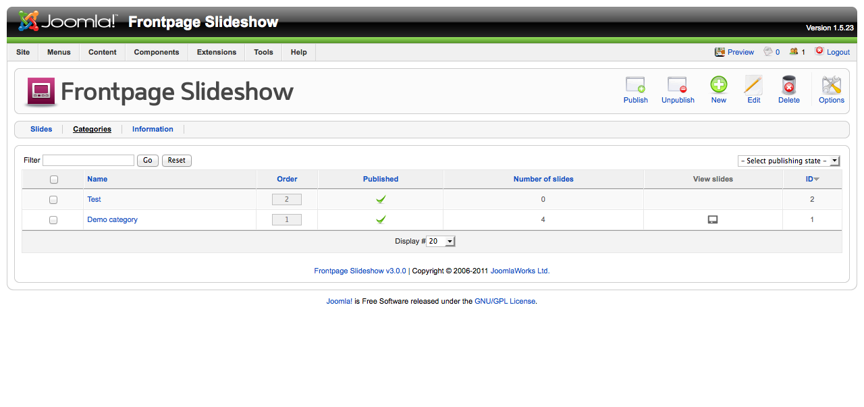Click the Edit pencil icon
This screenshot has width=864, height=407.
coord(753,84)
